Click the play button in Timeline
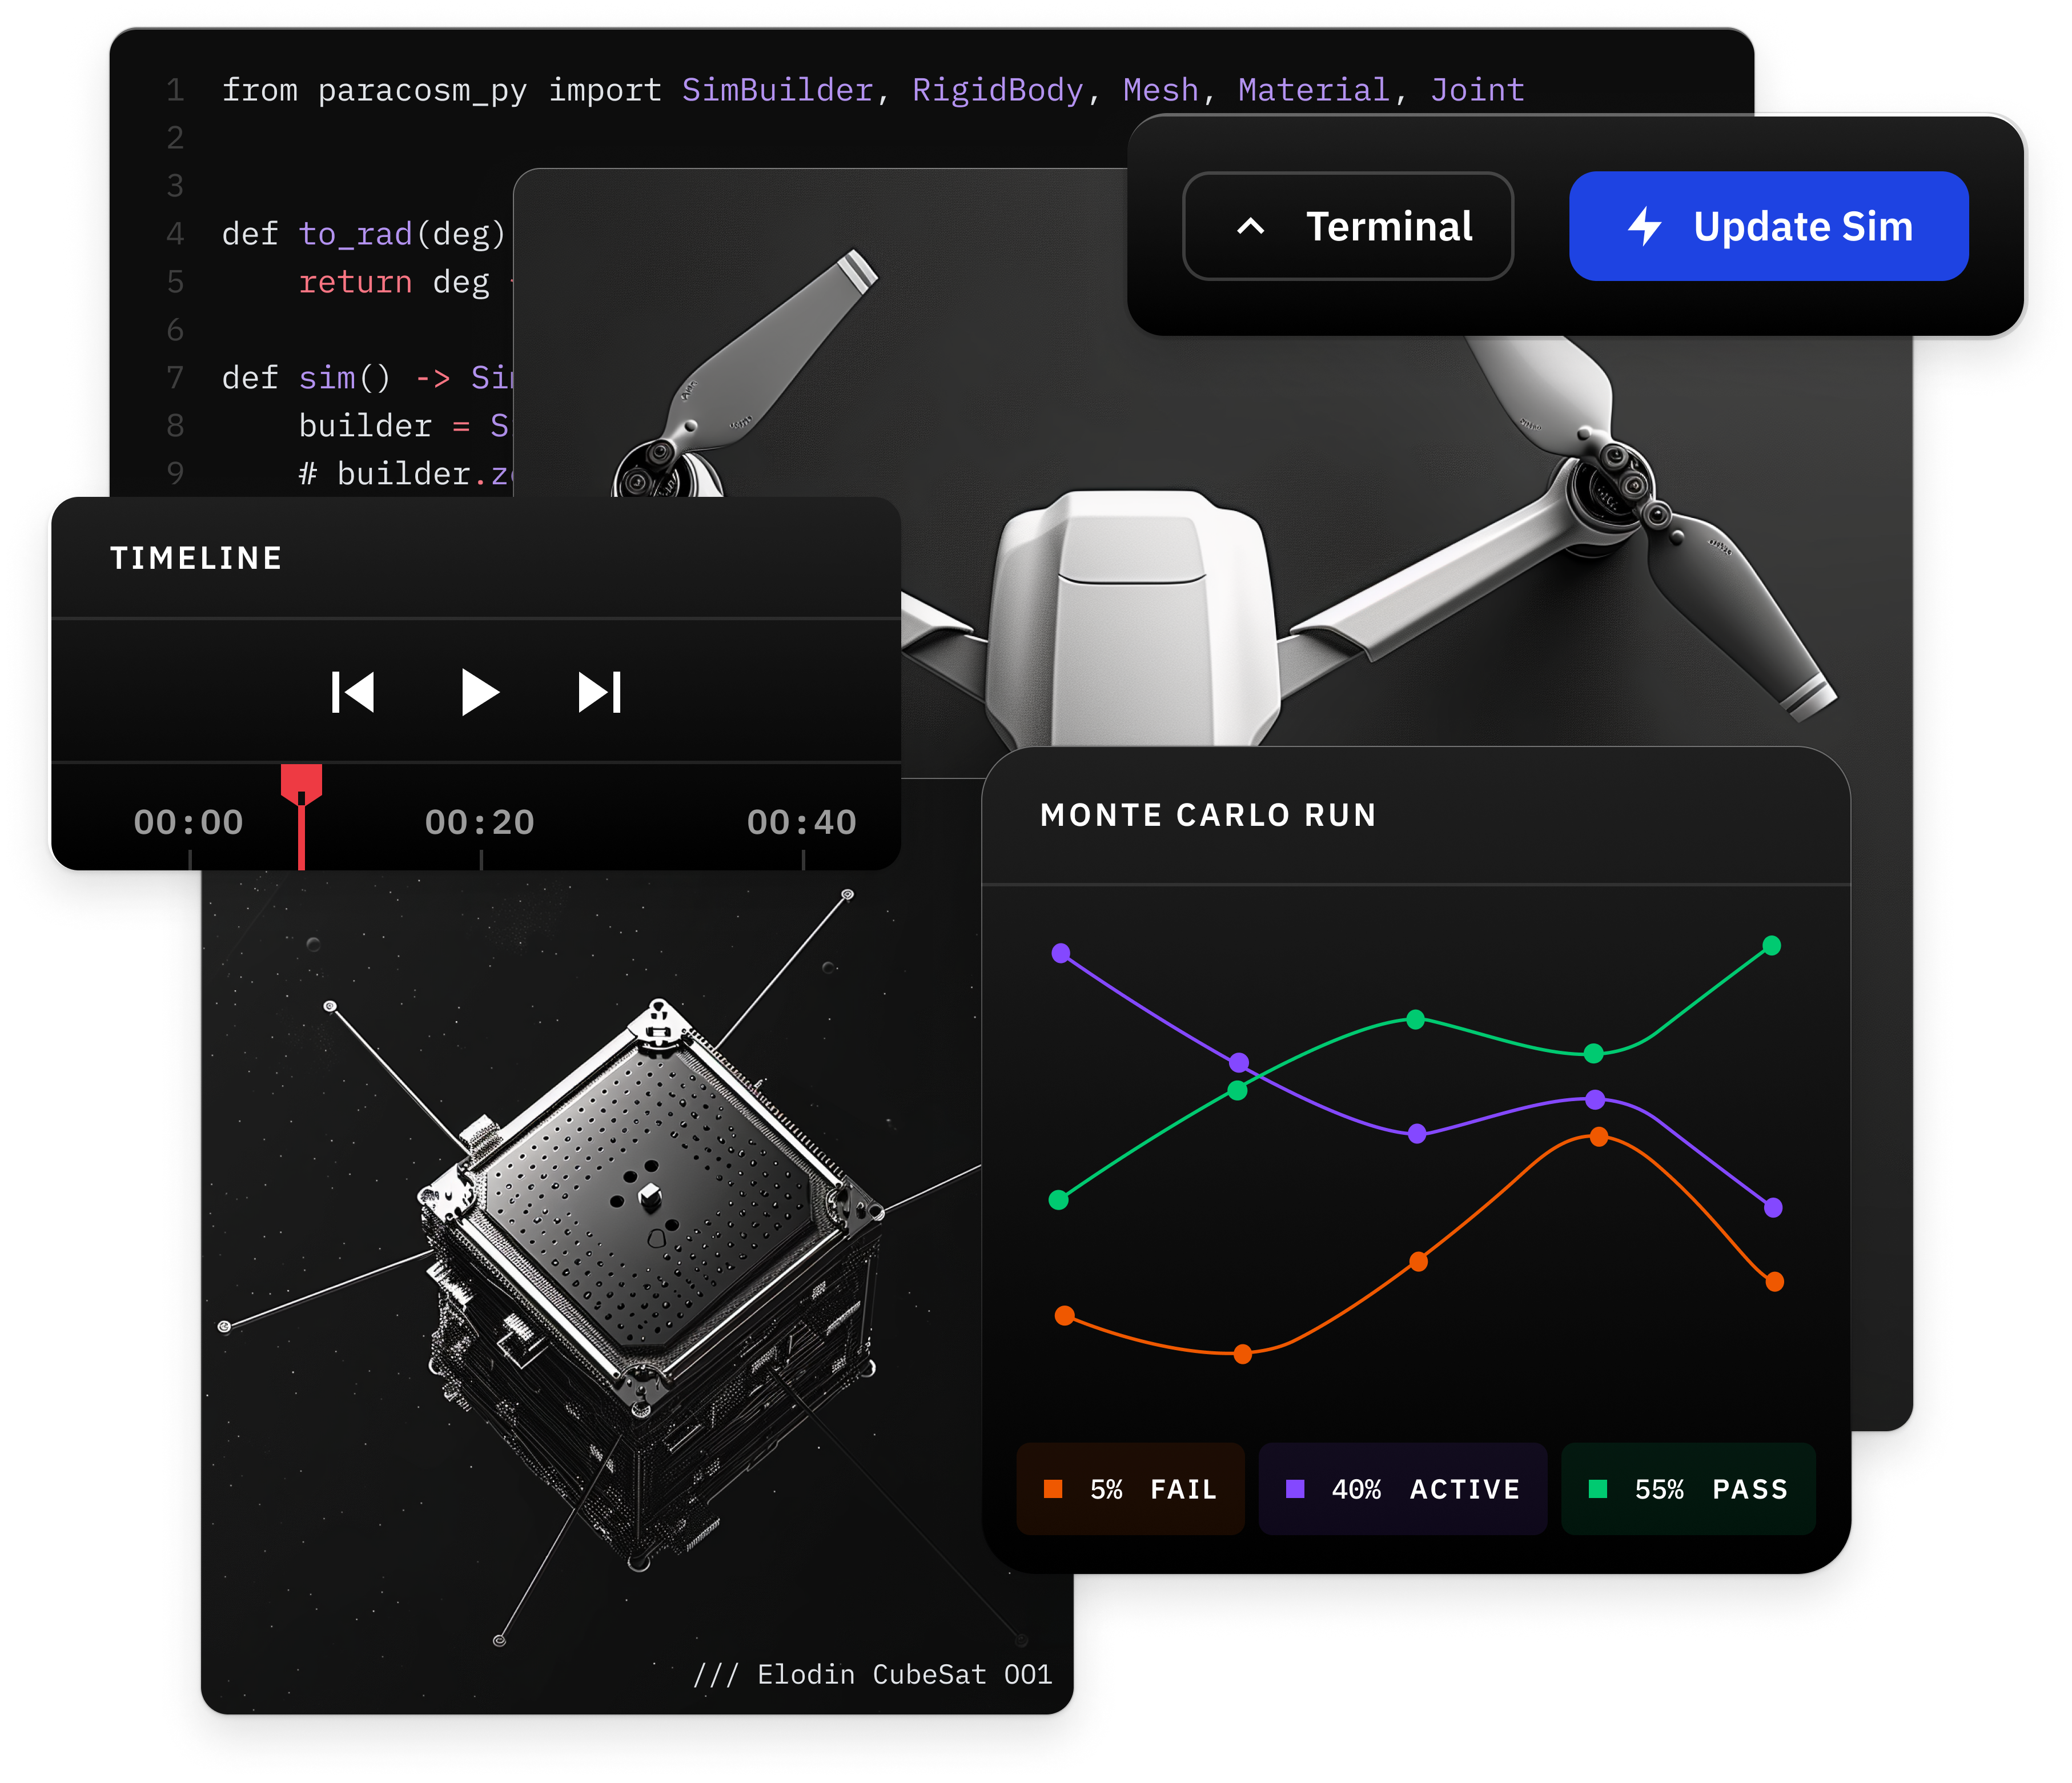Screen dimensions: 2072x1783 [479, 692]
